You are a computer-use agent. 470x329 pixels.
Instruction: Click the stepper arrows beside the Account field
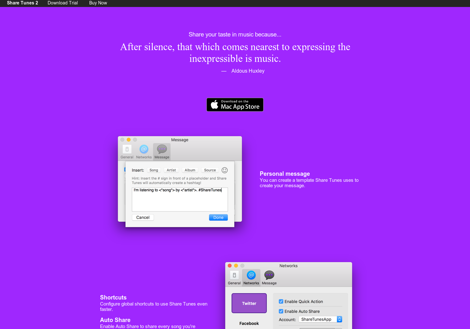(x=339, y=319)
